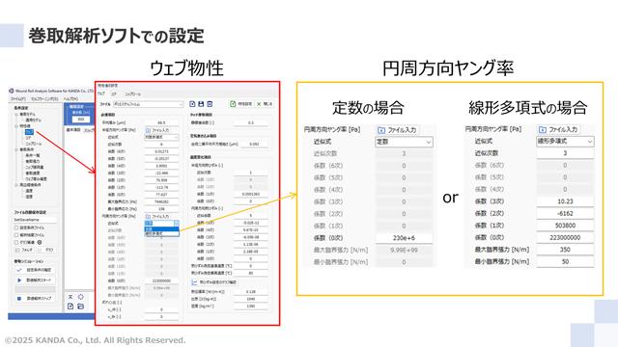The height and width of the screenshot is (347, 618).
Task: Click the SetSaveName text field
Action: [35, 220]
